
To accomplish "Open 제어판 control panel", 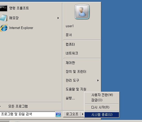I will [x=70, y=63].
